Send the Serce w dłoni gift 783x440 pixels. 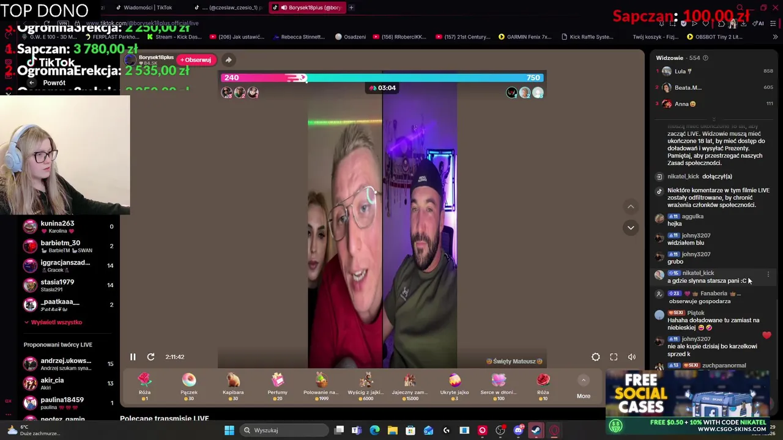(x=499, y=387)
